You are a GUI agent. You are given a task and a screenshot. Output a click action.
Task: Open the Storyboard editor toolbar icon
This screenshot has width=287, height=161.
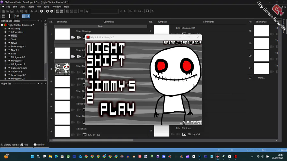click(57, 11)
